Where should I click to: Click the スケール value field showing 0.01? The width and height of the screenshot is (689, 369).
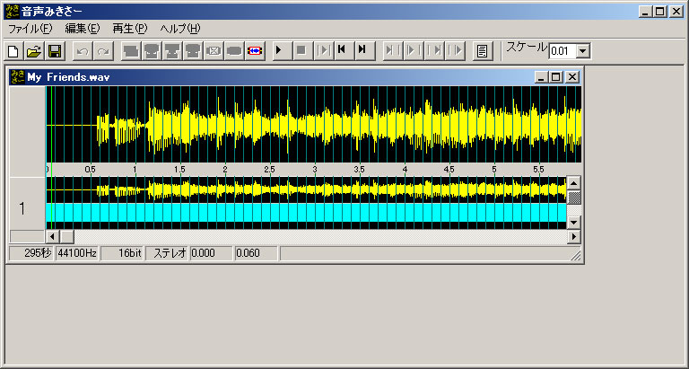[563, 51]
